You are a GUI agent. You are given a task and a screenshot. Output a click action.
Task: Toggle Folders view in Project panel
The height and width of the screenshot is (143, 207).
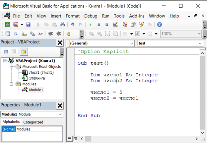pyautogui.click(x=24, y=51)
